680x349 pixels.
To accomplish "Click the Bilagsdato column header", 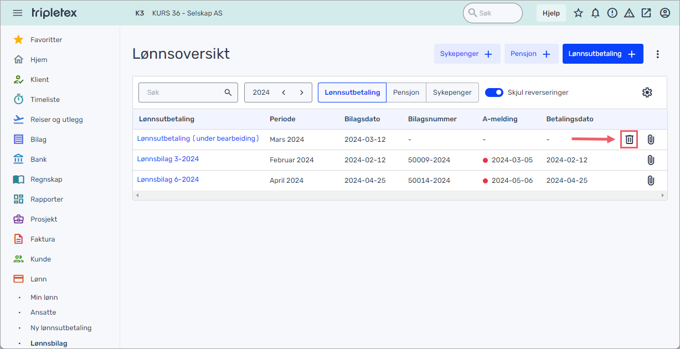I will click(362, 119).
